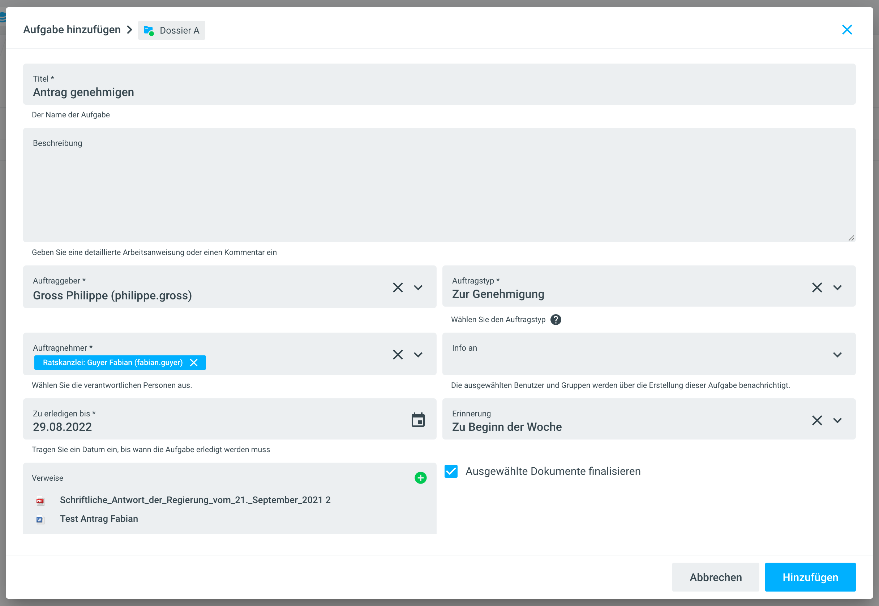This screenshot has height=606, width=879.
Task: Close the Aufgabe hinzufügen dialog
Action: [x=847, y=30]
